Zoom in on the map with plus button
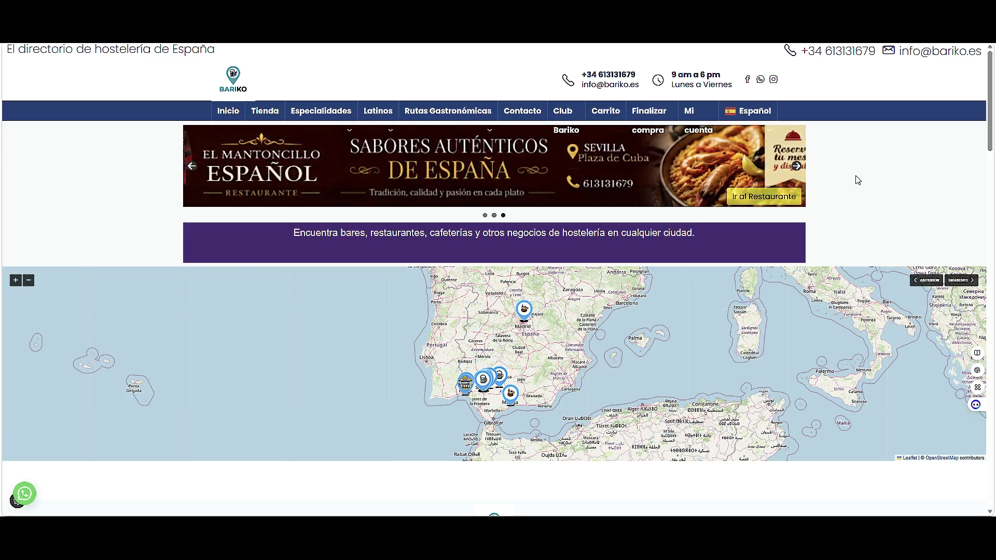Screen dimensions: 996x560 (16, 281)
